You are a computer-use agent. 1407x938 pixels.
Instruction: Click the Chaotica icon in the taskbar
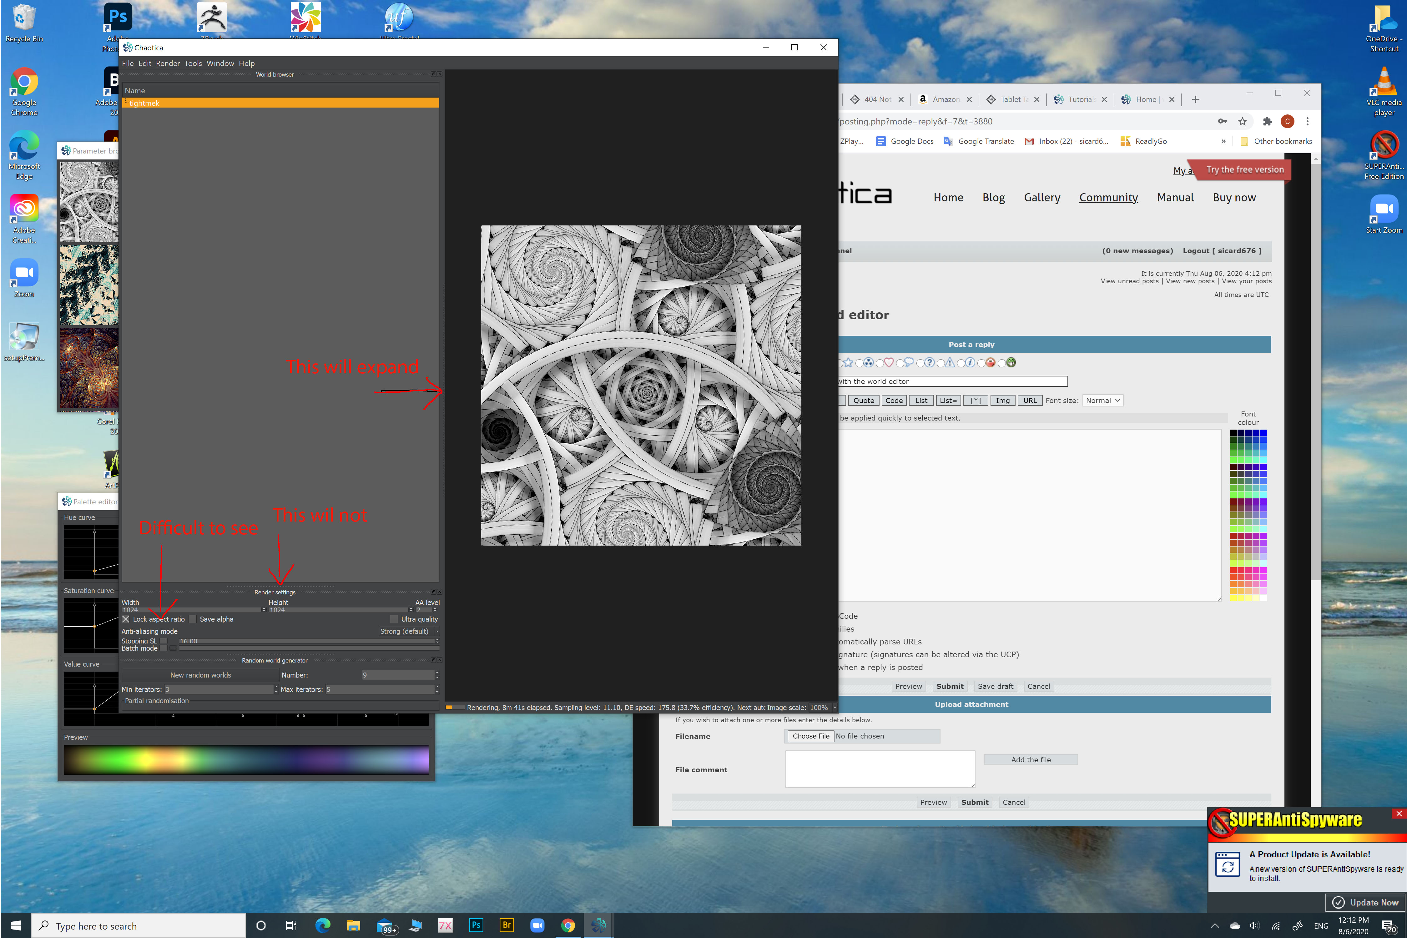click(598, 925)
